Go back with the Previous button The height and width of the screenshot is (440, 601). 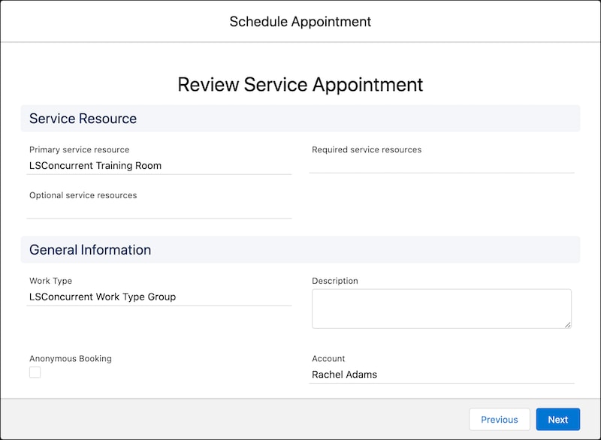(x=500, y=419)
